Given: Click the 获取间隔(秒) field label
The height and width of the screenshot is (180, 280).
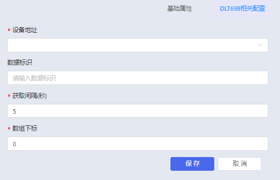Looking at the screenshot, I should (30, 96).
